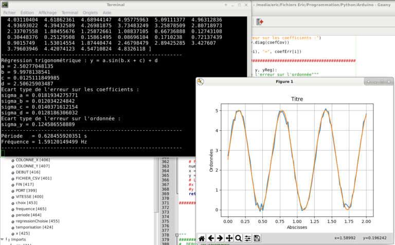Viewport: 395px width, 245px height.
Task: Select the Pan axes tool
Action: point(229,238)
